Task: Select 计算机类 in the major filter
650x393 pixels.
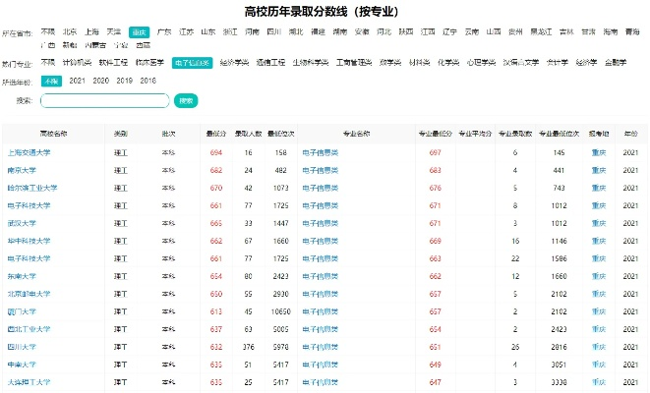Action: tap(77, 63)
